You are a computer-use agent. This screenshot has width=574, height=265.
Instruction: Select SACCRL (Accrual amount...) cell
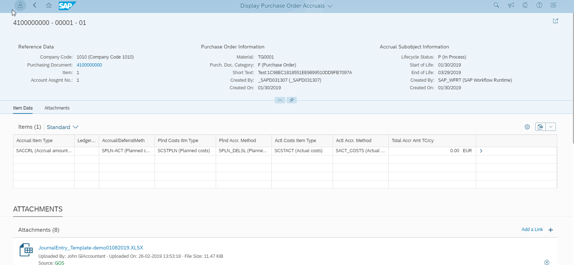(44, 151)
